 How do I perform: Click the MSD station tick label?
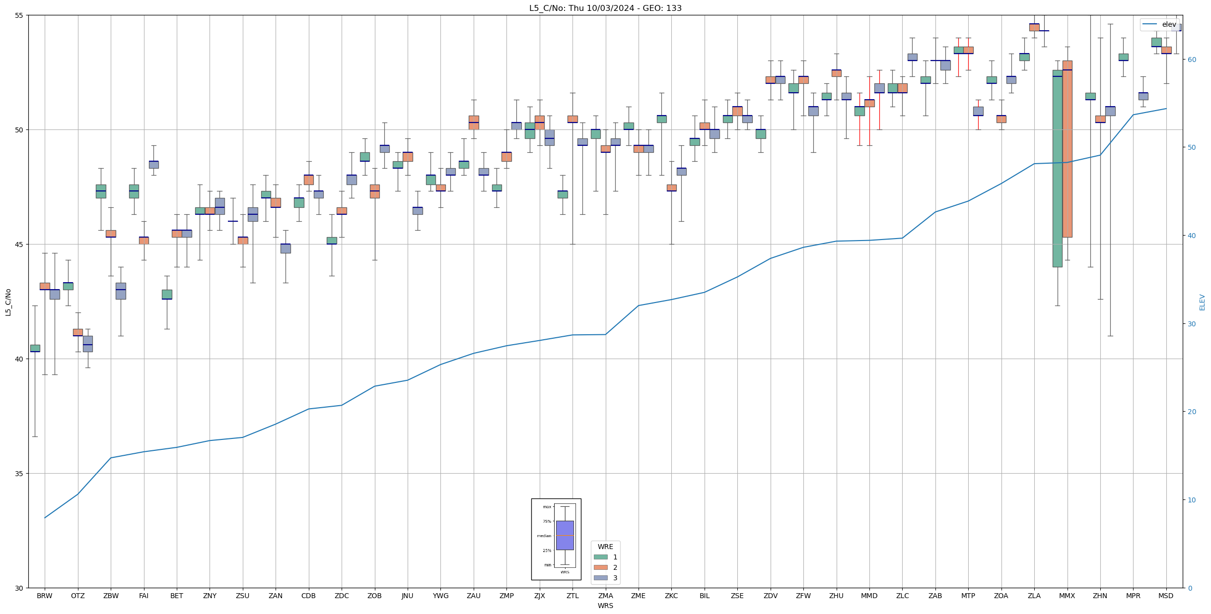(1166, 596)
